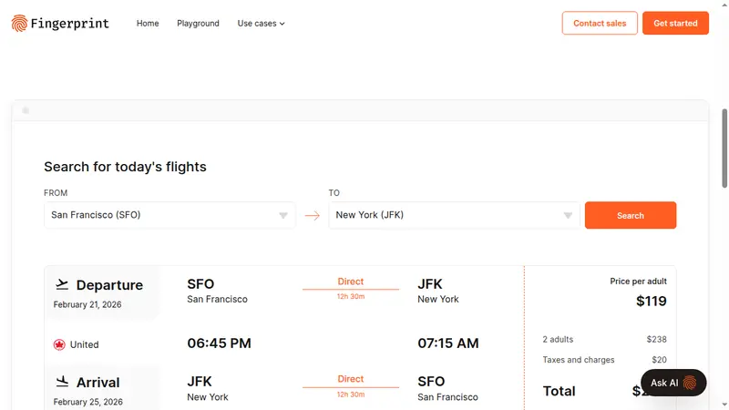Click the fingerprint icon in Ask AI
Image resolution: width=729 pixels, height=410 pixels.
[x=690, y=383]
